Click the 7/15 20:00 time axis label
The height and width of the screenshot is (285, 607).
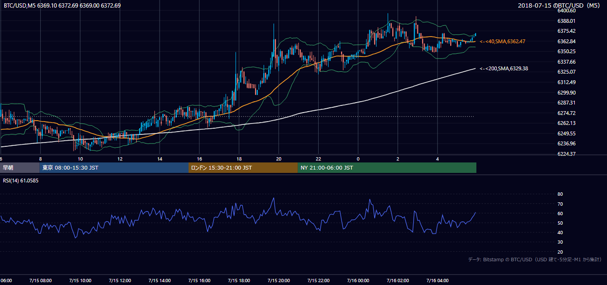click(x=279, y=280)
